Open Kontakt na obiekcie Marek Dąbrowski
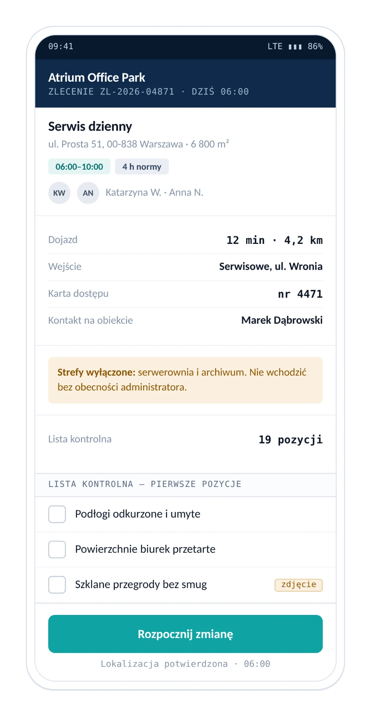This screenshot has width=371, height=716. [x=185, y=320]
